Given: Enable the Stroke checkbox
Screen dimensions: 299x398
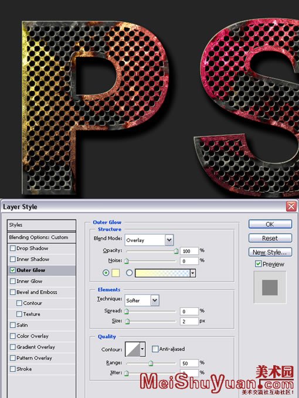Looking at the screenshot, I should [13, 369].
